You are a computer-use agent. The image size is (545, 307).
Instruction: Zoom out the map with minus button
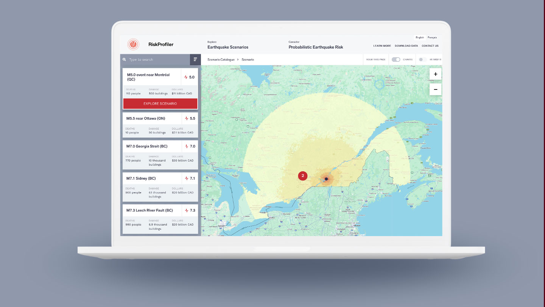click(x=435, y=89)
